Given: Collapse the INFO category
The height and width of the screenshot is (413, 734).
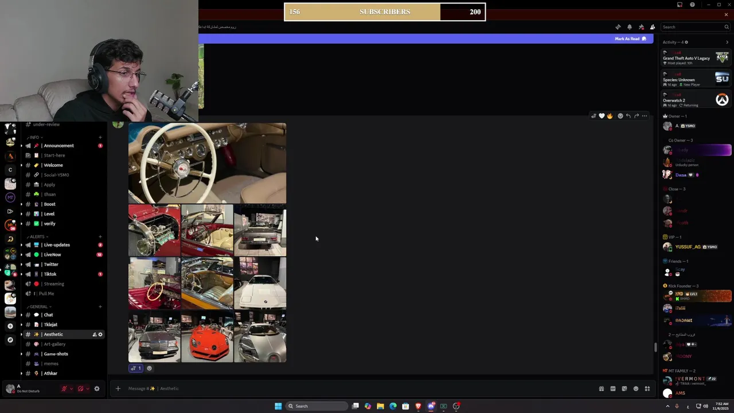Looking at the screenshot, I should pos(34,138).
